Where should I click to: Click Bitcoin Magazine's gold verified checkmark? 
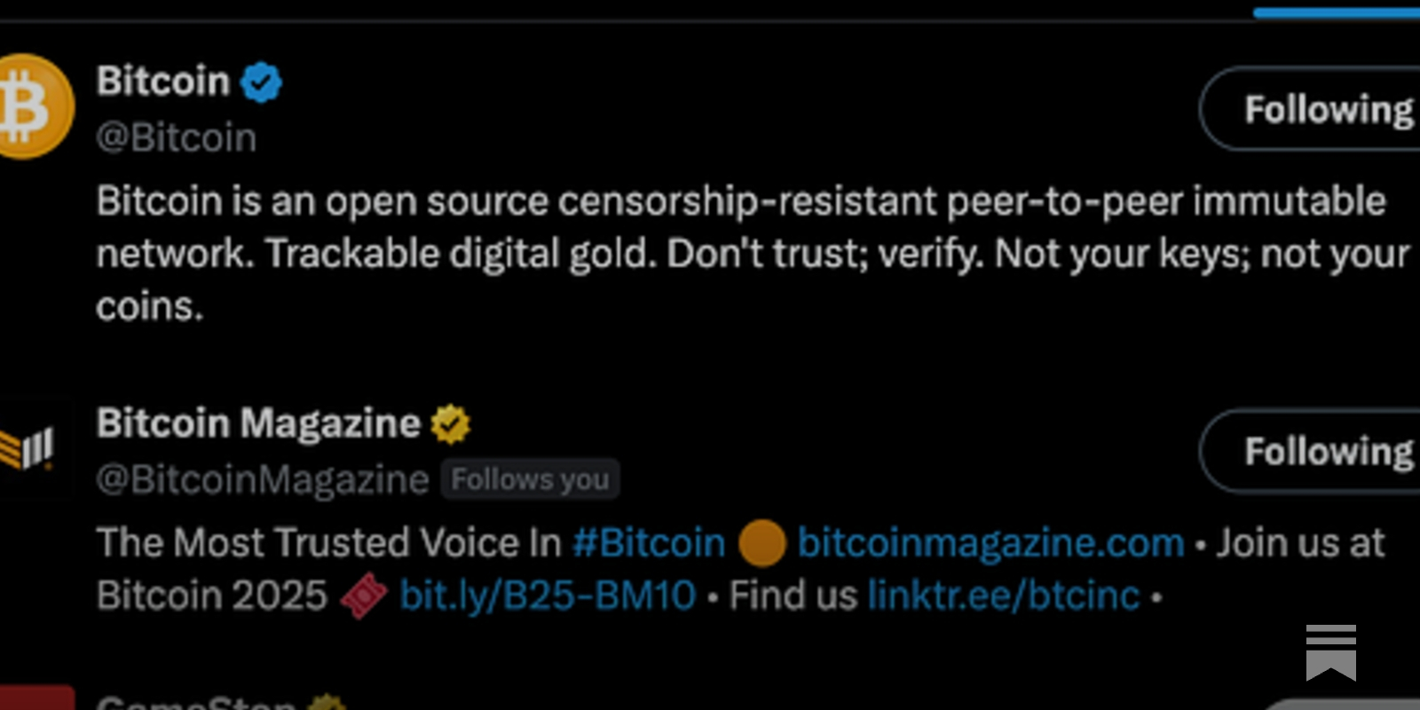(x=451, y=423)
